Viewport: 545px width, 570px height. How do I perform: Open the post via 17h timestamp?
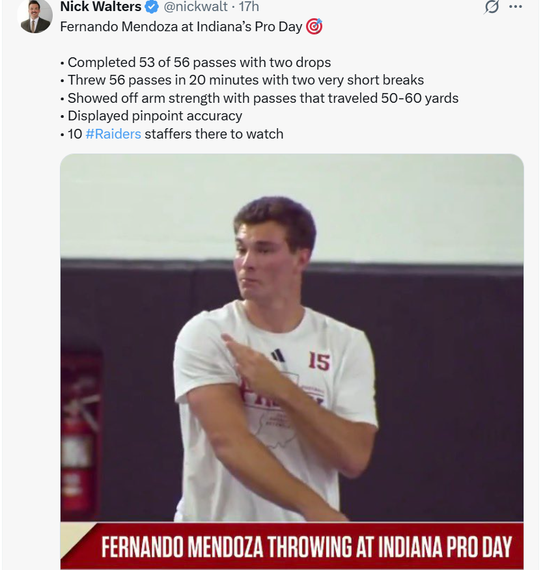(249, 7)
